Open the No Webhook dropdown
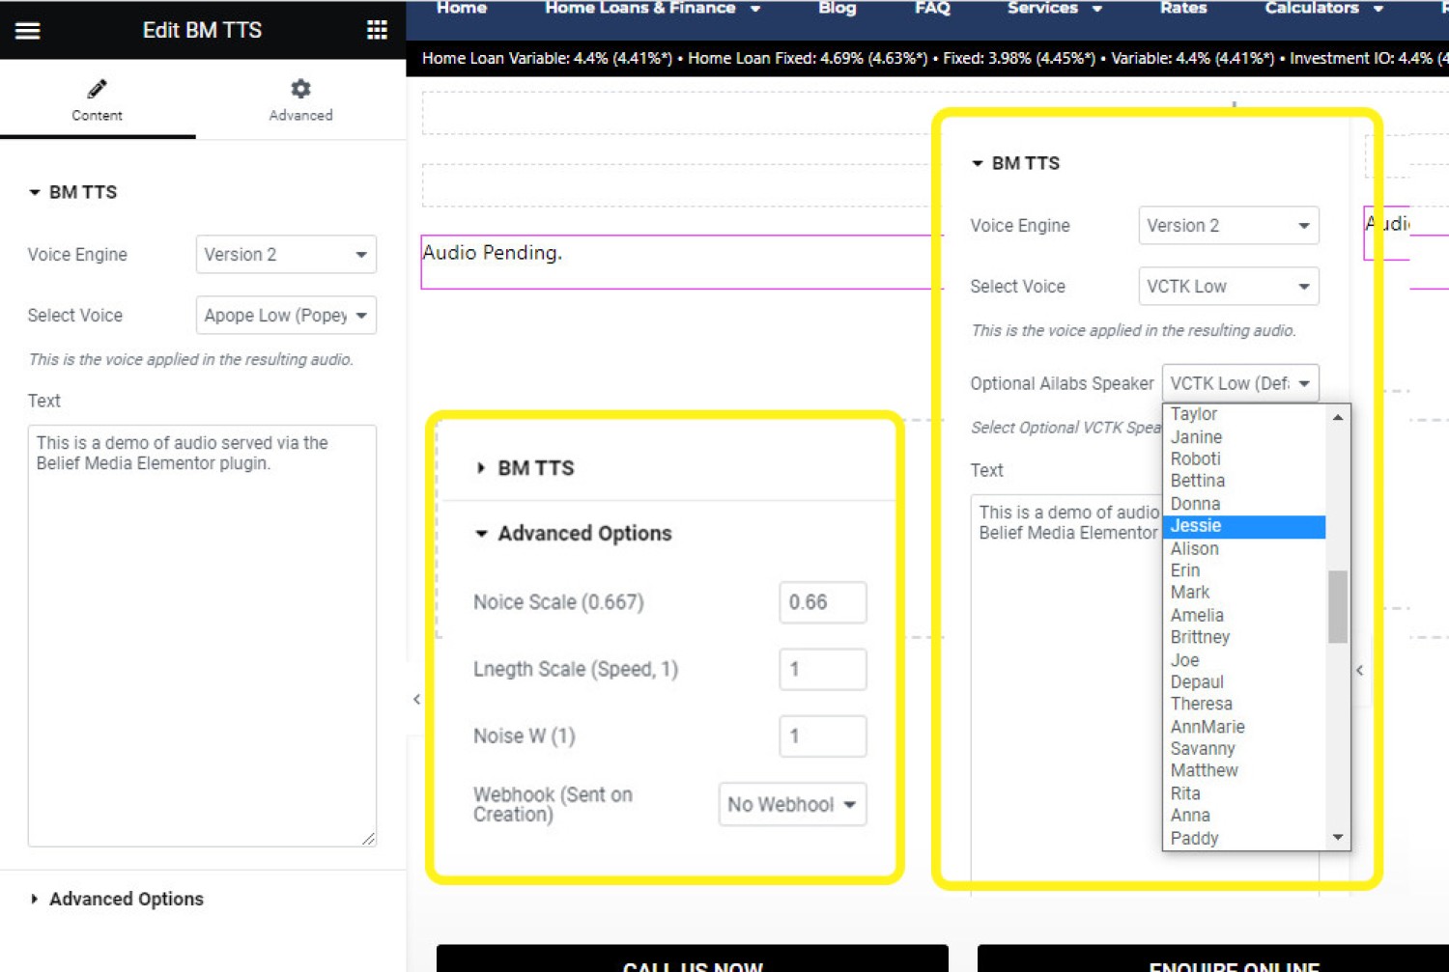Viewport: 1449px width, 972px height. pos(791,804)
